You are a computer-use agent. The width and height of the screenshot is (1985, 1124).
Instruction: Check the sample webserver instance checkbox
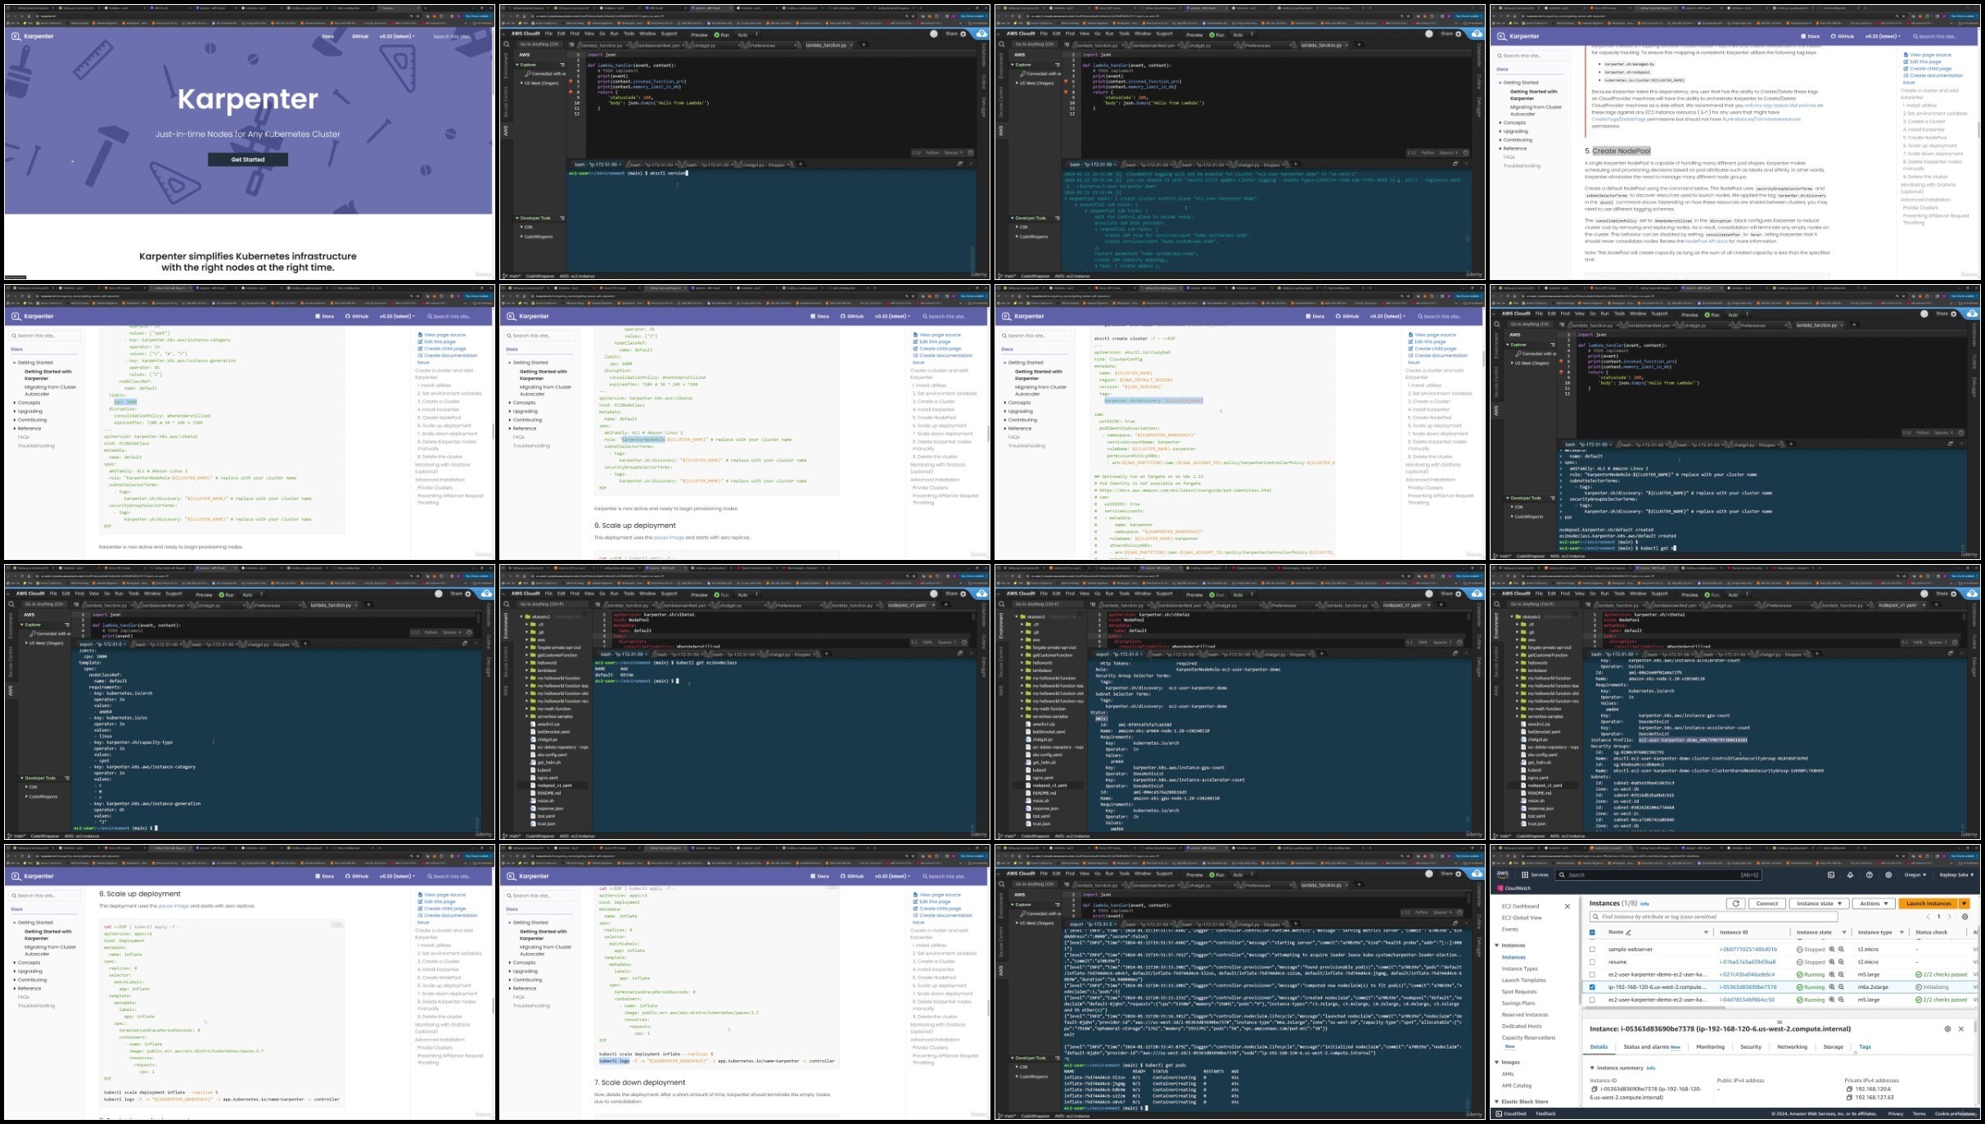(x=1592, y=950)
